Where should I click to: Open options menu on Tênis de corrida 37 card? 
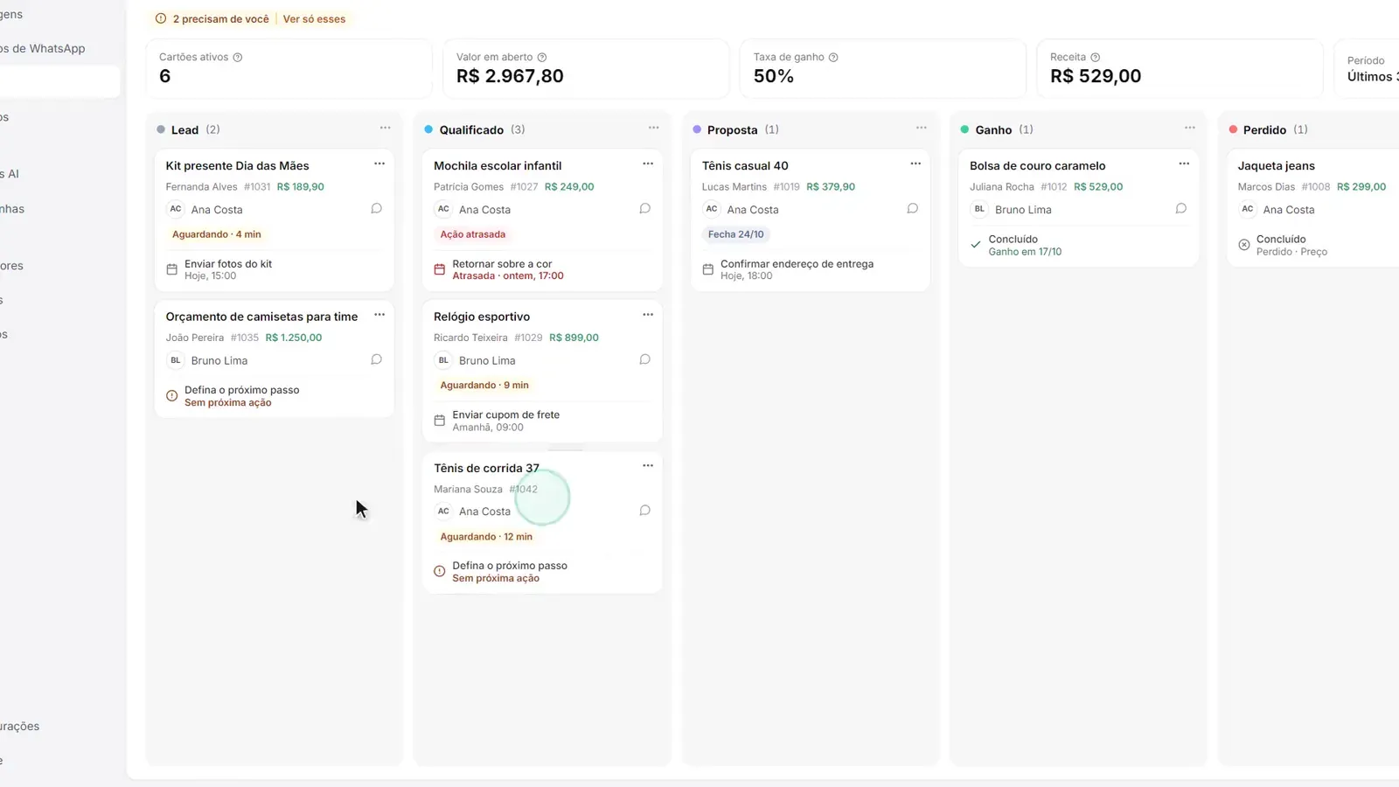pos(648,466)
